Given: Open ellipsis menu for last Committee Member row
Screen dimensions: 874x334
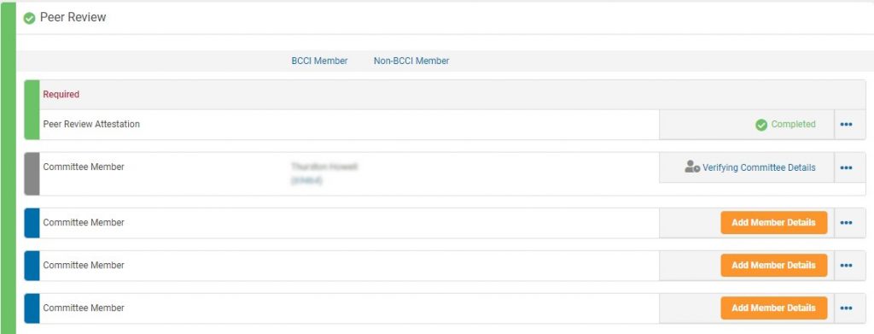Looking at the screenshot, I should pos(846,308).
